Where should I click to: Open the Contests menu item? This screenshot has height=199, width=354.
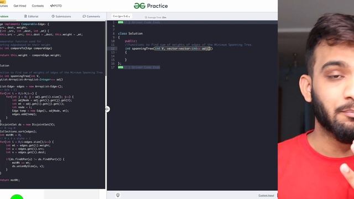tap(38, 6)
